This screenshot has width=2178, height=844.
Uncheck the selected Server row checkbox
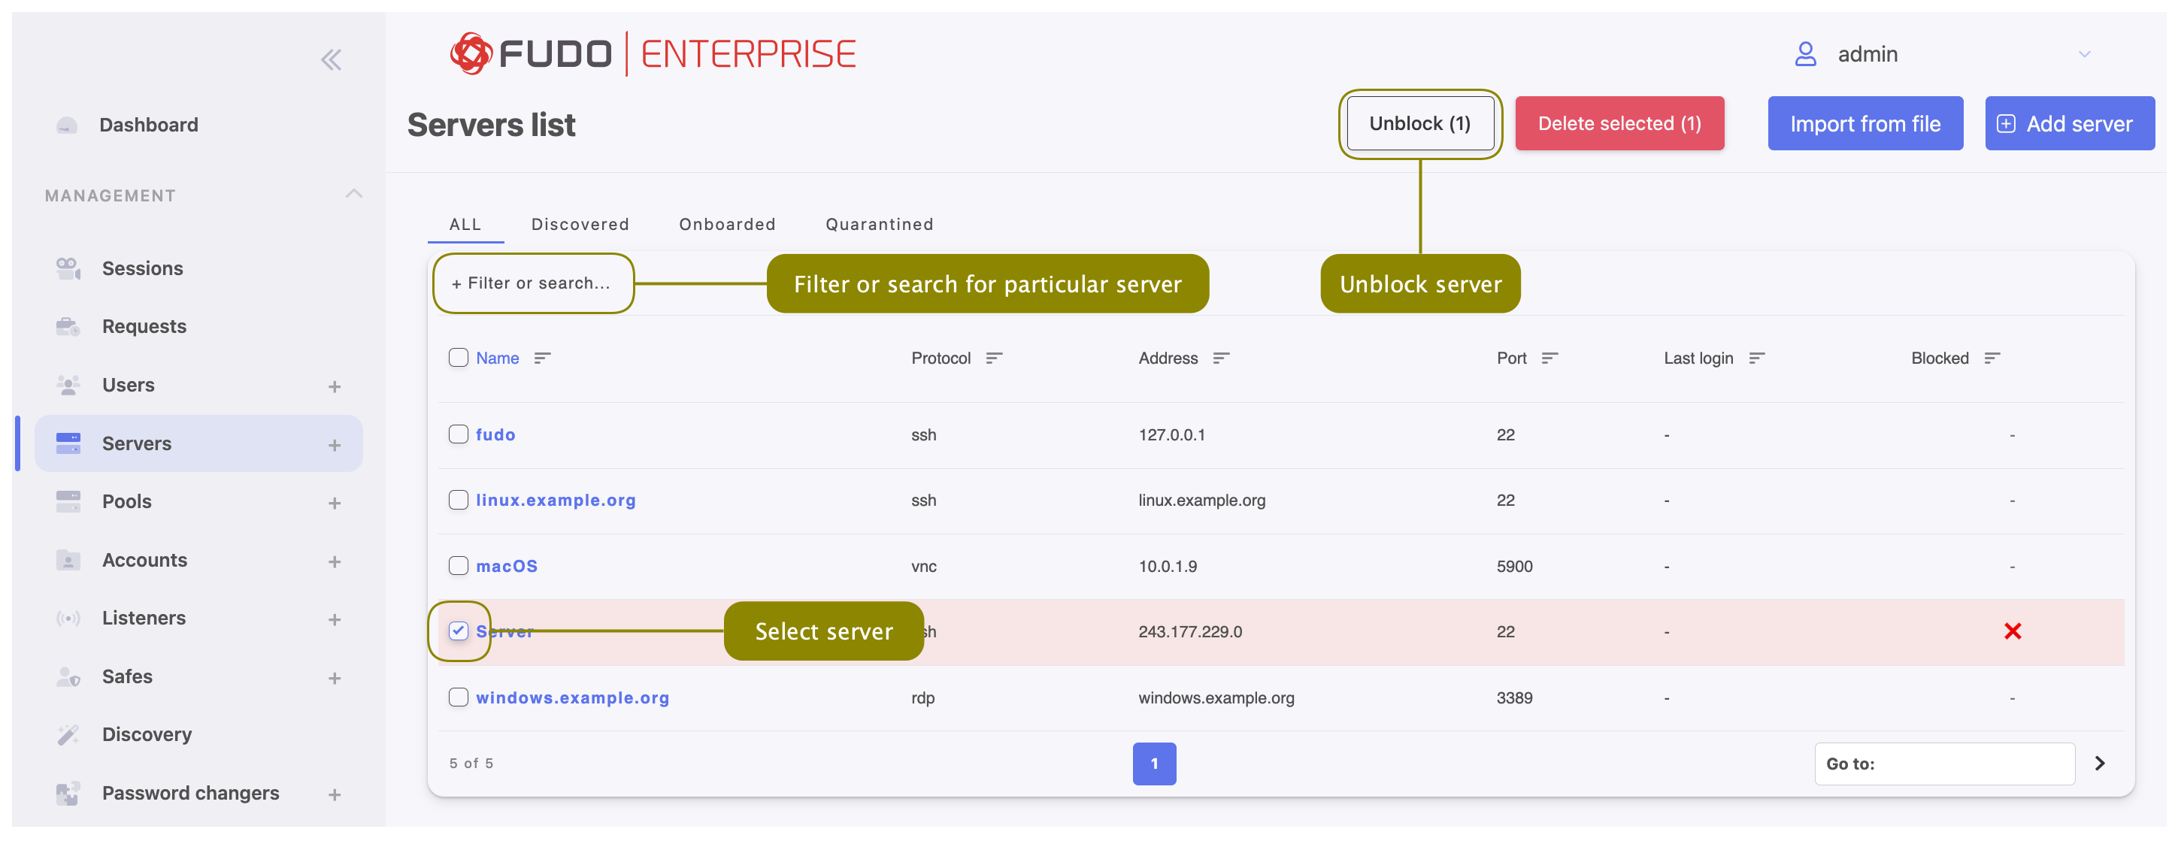[459, 631]
